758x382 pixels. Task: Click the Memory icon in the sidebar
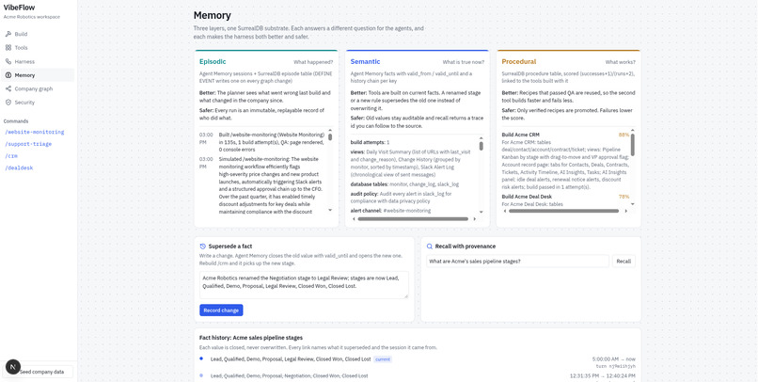[8, 75]
